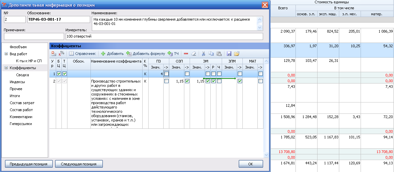Click Добавить to add a coefficient

point(112,54)
